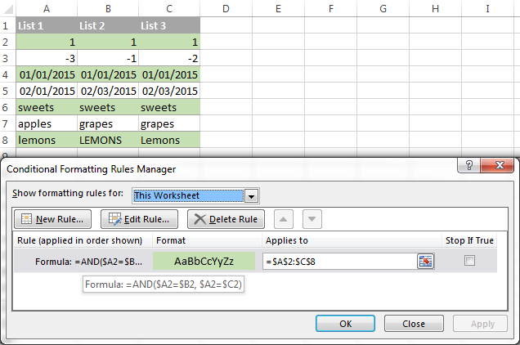Move rule up with the up arrow
Screen dimensions: 520x345
283,219
